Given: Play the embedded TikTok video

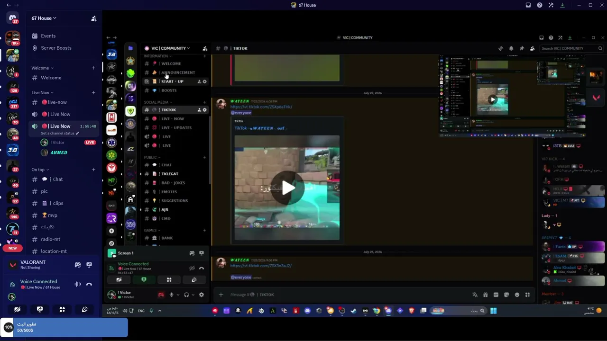Looking at the screenshot, I should click(x=287, y=188).
